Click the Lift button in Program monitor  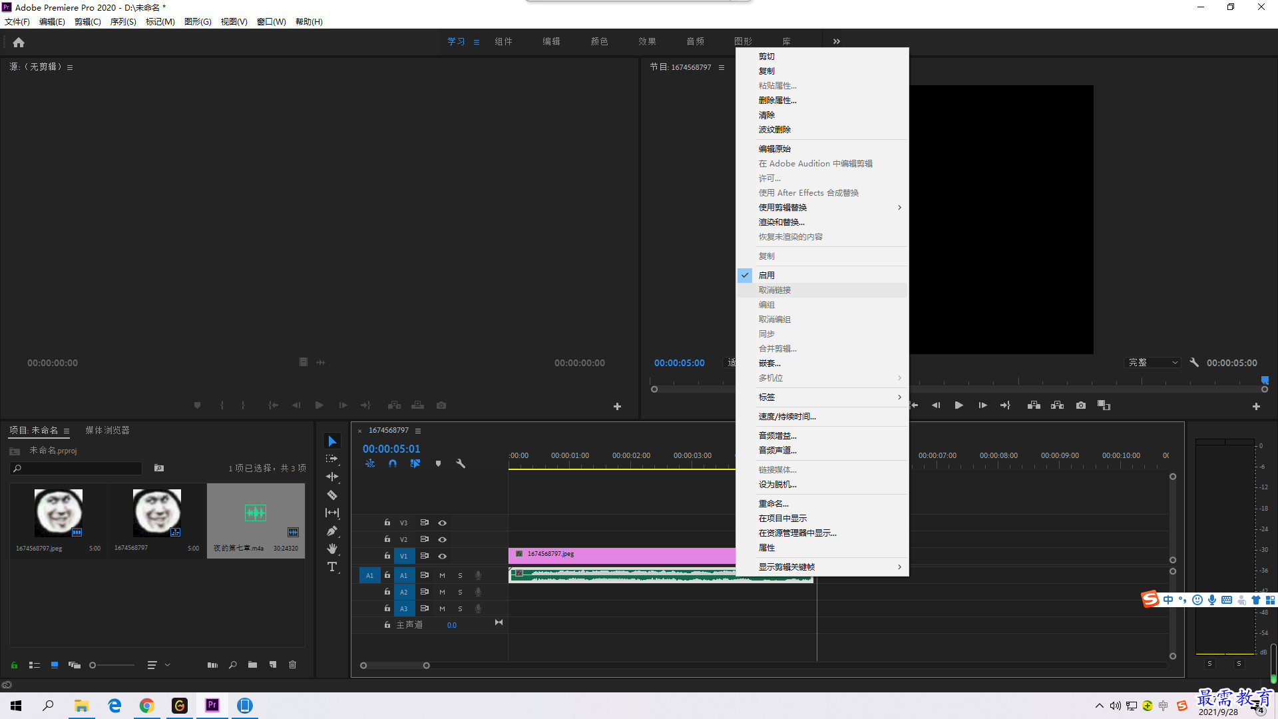tap(1034, 405)
